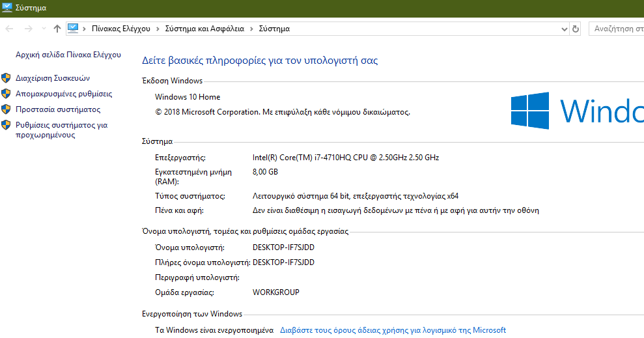Open Απομακρυσμένες ρυθμίσεις link
The image size is (644, 338).
(x=64, y=94)
